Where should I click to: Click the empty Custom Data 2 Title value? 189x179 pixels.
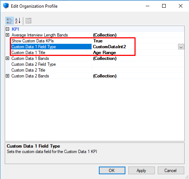pos(138,70)
